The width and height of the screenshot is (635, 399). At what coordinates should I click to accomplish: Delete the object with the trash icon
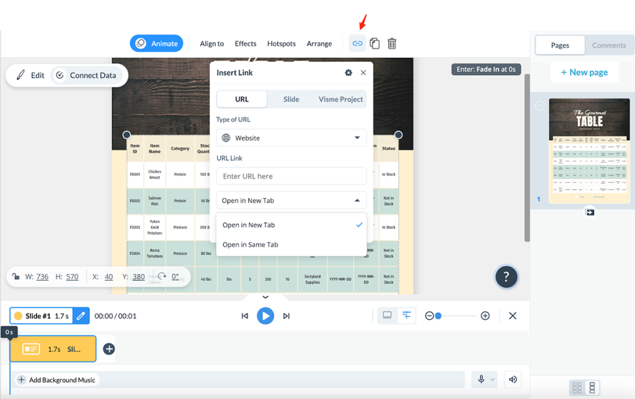click(x=392, y=43)
